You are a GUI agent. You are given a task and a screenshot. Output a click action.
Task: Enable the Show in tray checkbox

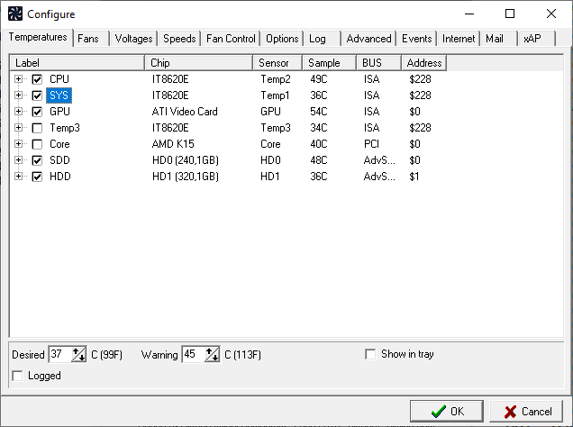370,354
